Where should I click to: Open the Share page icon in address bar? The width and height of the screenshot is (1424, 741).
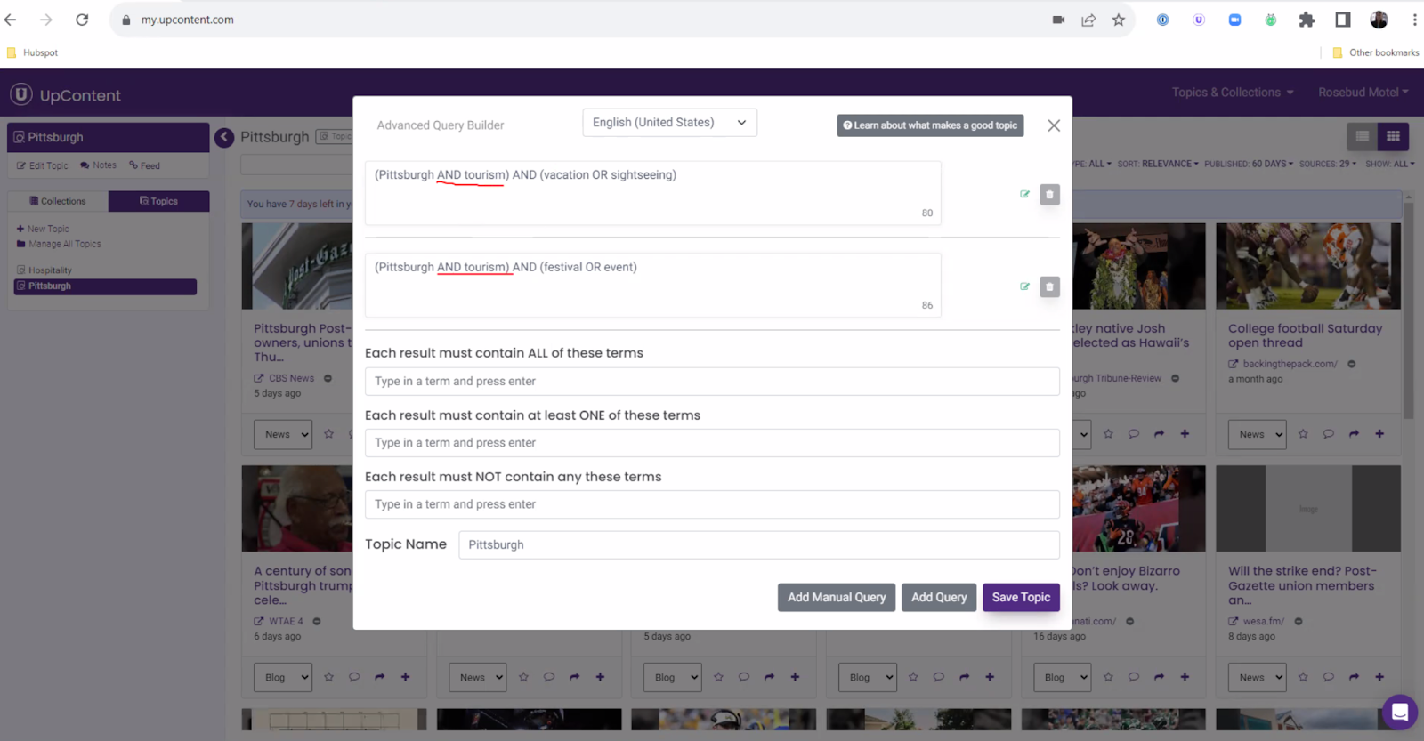pyautogui.click(x=1088, y=20)
